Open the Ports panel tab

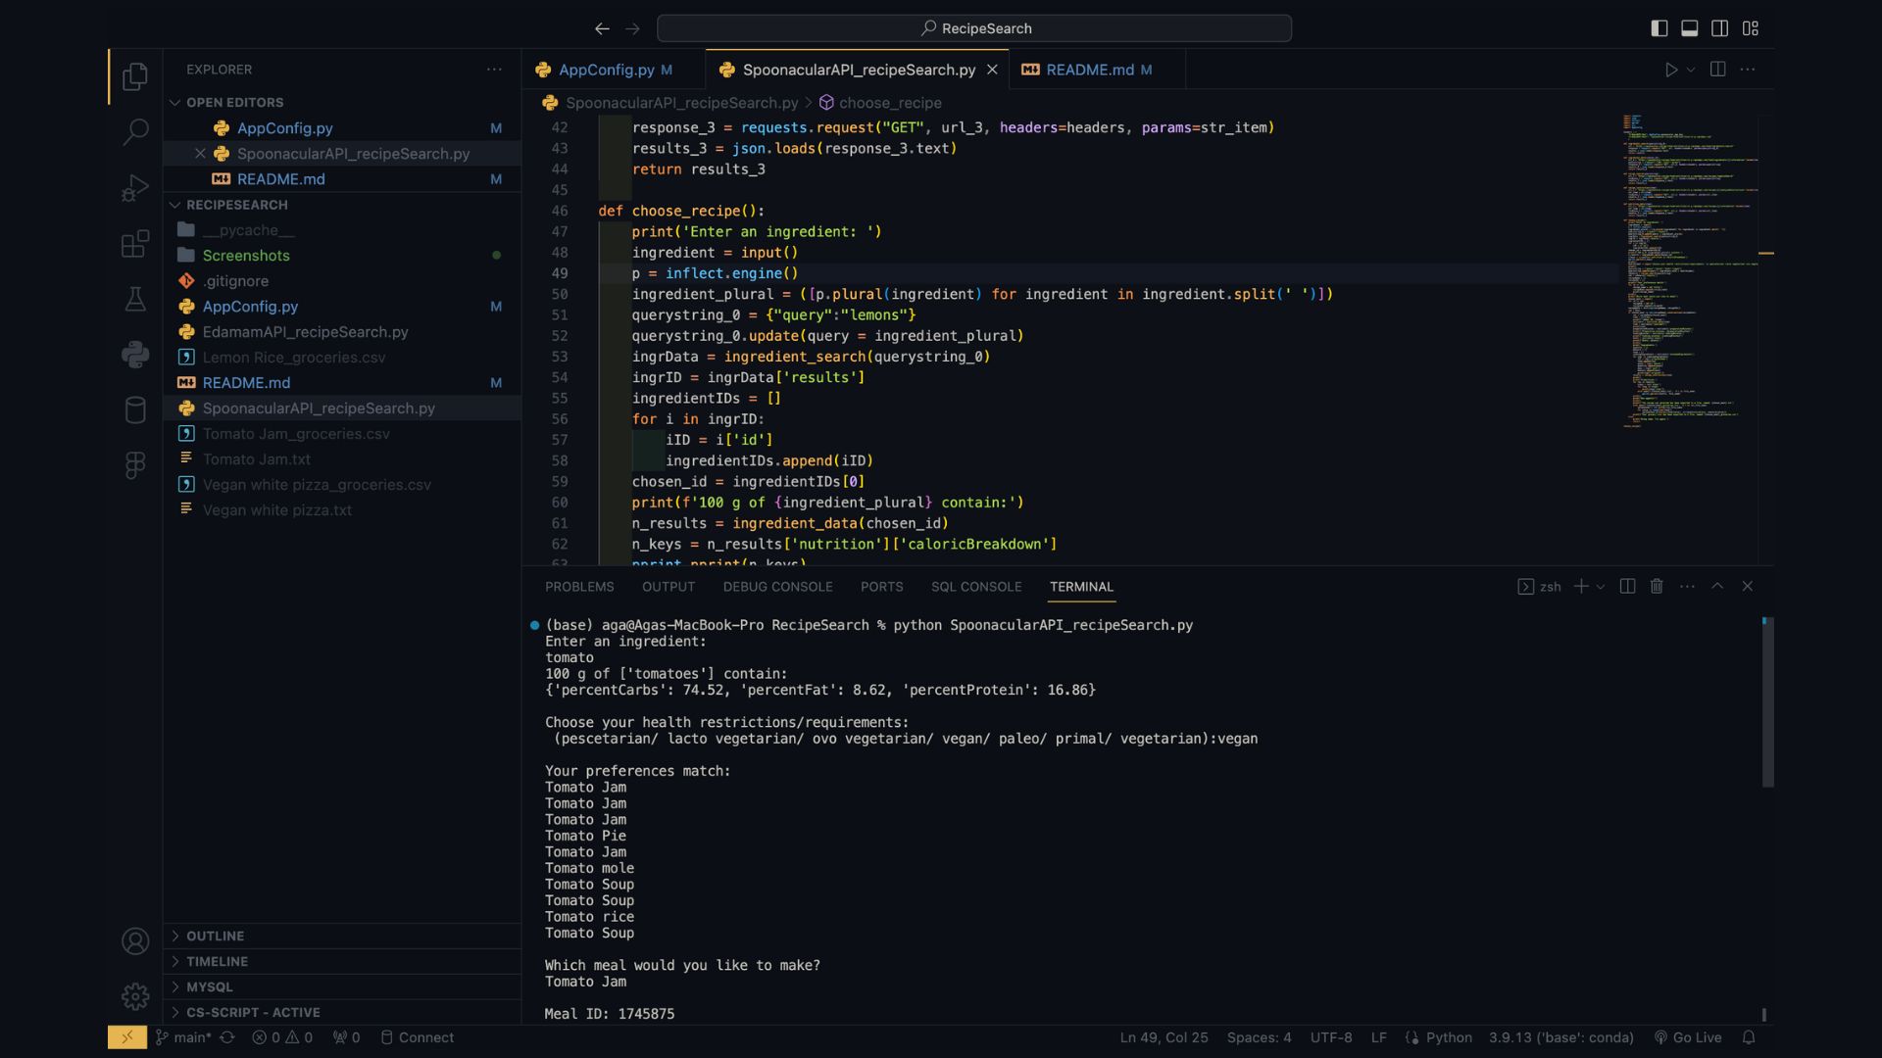click(882, 587)
